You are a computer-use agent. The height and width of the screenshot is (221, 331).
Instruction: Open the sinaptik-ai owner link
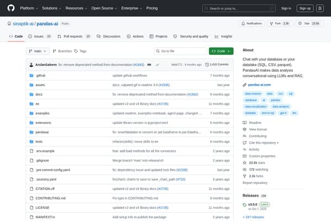pyautogui.click(x=23, y=24)
